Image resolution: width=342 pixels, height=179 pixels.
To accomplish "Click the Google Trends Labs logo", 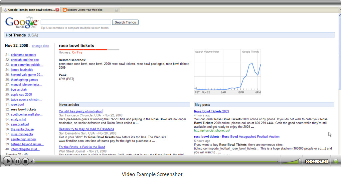I will click(x=21, y=23).
